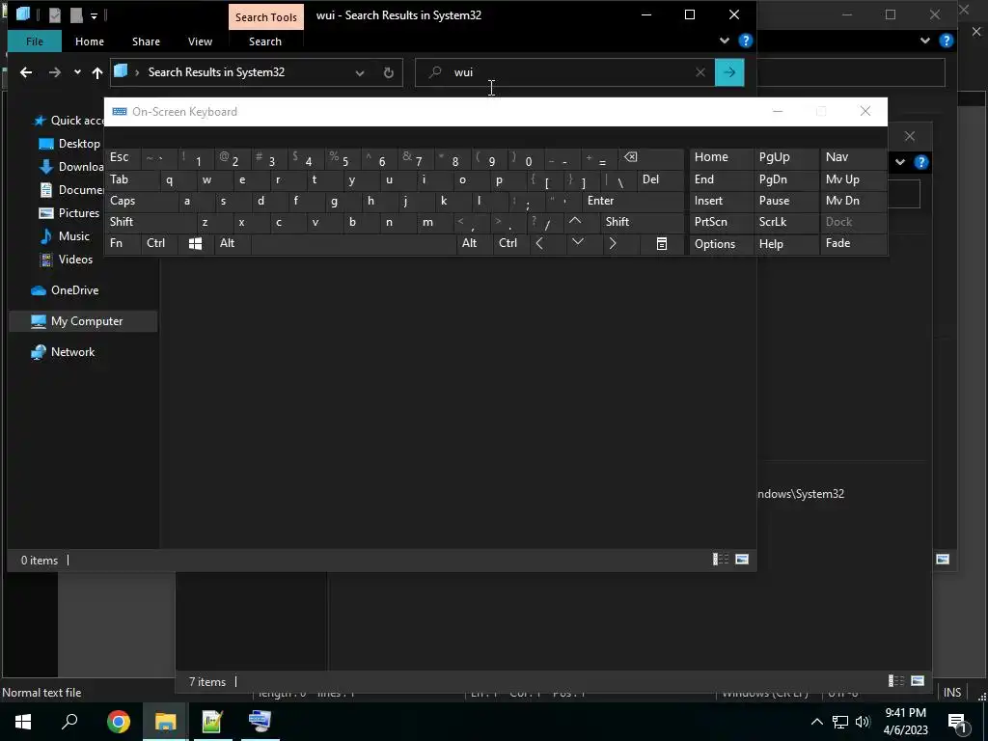Refresh the search results
This screenshot has width=988, height=741.
pos(389,73)
